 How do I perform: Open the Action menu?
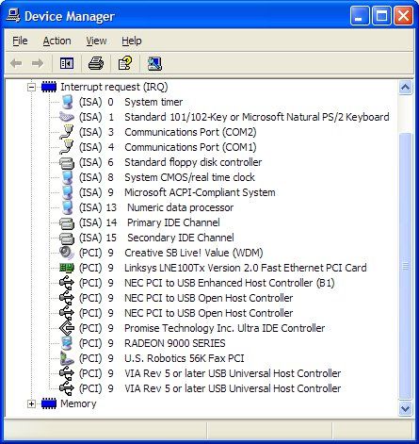point(56,41)
